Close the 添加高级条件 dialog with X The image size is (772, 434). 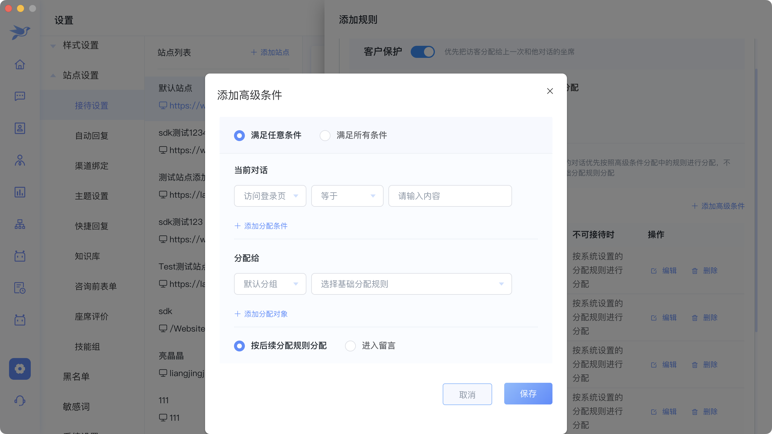click(550, 91)
